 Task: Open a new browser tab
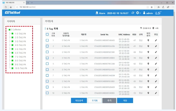[28, 3]
